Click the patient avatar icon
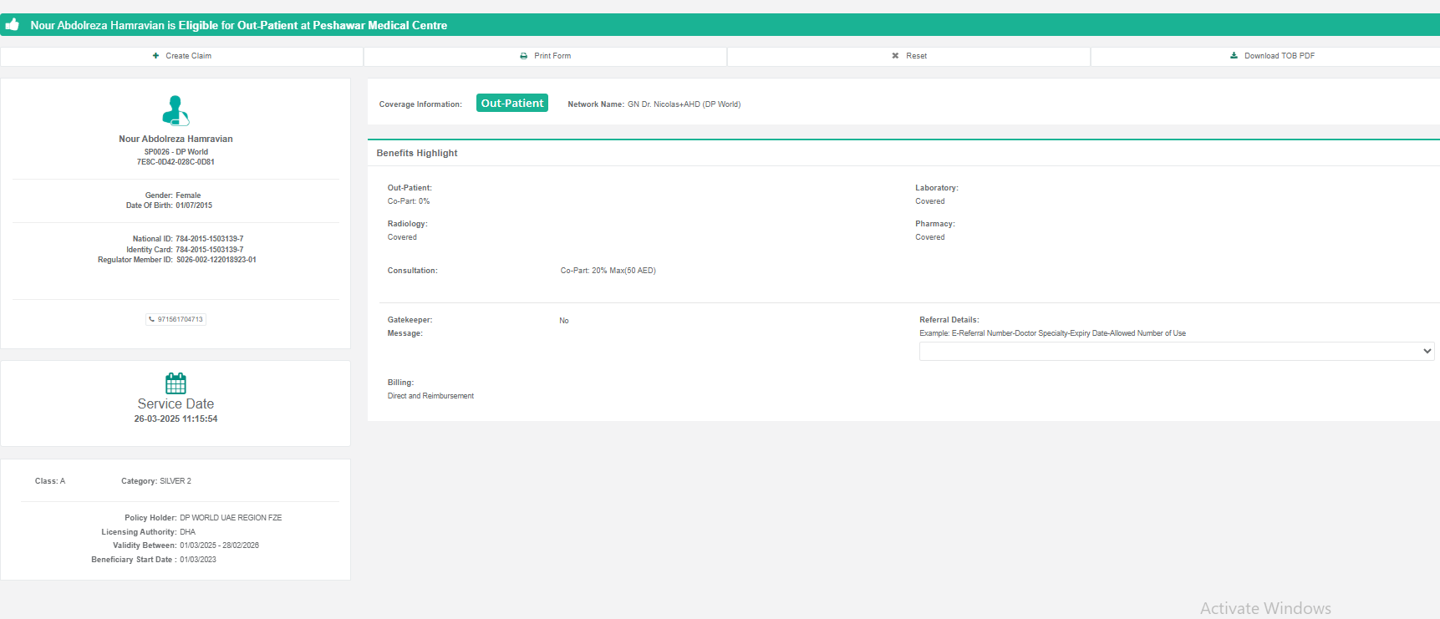The width and height of the screenshot is (1440, 619). pos(176,110)
